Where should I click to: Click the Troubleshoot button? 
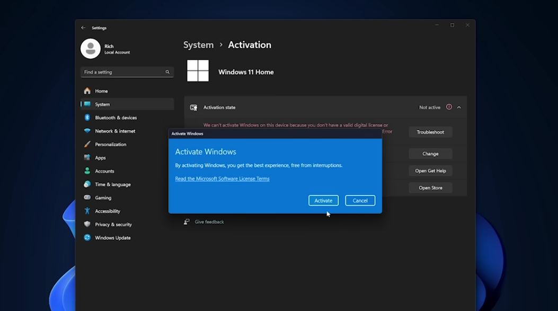[x=430, y=131]
